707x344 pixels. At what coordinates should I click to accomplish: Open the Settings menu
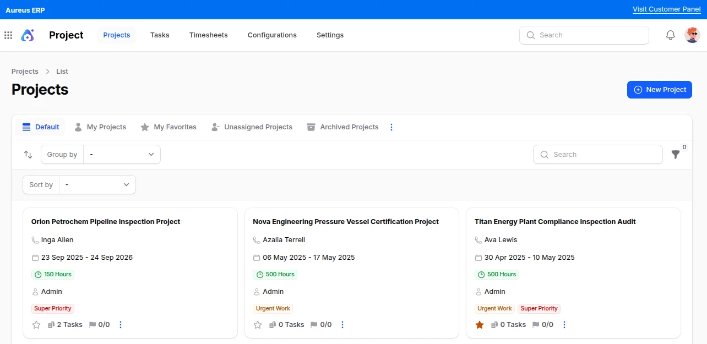[330, 35]
